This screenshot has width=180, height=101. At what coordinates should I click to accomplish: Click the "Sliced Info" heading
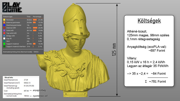coord(9,77)
